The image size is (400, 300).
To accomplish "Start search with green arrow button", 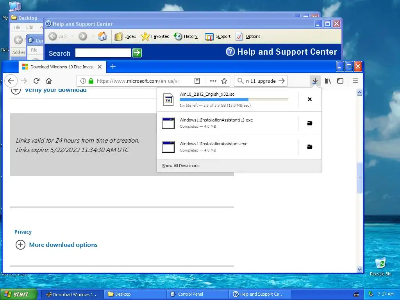I will (x=137, y=53).
